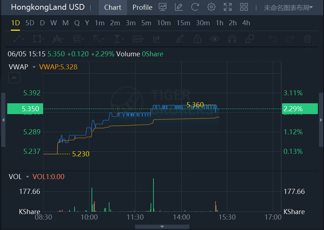This screenshot has width=324, height=230.
Task: Enter fullscreen with the expand arrows icon
Action: (x=227, y=7)
